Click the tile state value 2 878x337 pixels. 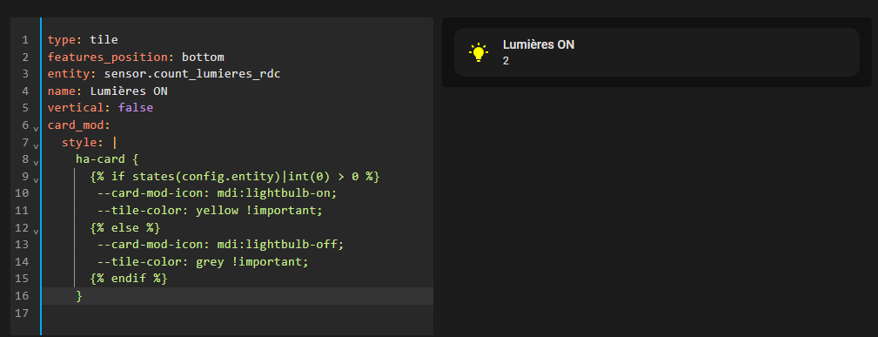(x=506, y=61)
